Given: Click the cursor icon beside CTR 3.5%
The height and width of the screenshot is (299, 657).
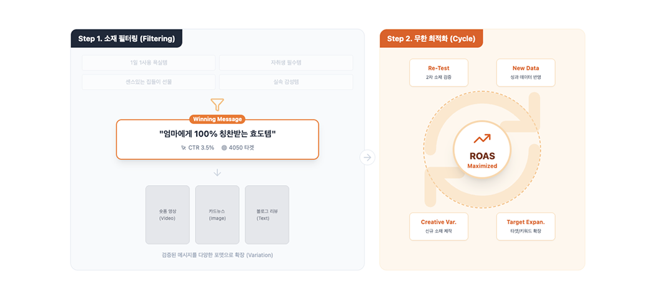Looking at the screenshot, I should tap(183, 148).
